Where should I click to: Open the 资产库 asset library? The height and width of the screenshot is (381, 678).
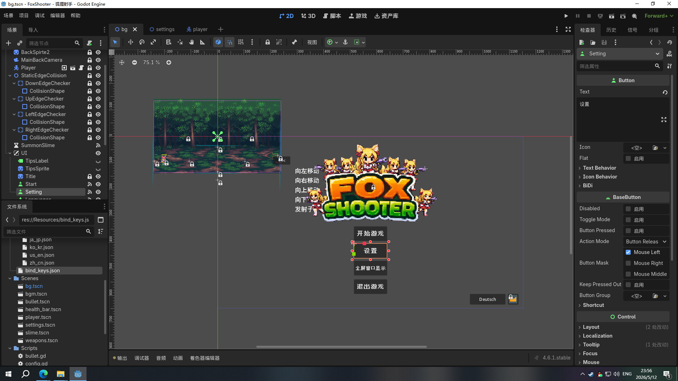[x=386, y=16]
